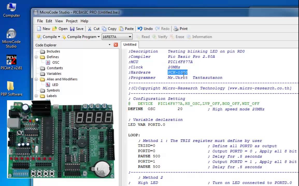The height and width of the screenshot is (186, 299).
Task: Select PBP Software desktop folder
Action: pos(11,89)
